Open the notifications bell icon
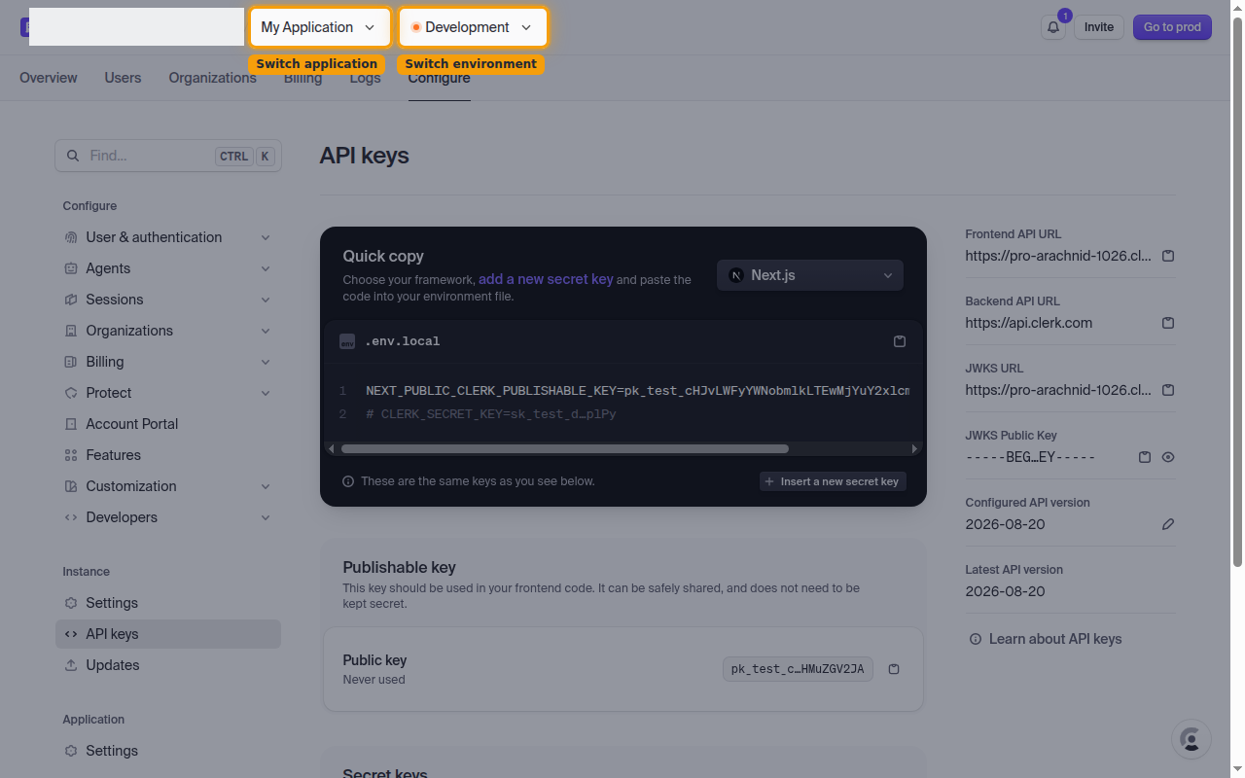1245x778 pixels. [1053, 27]
